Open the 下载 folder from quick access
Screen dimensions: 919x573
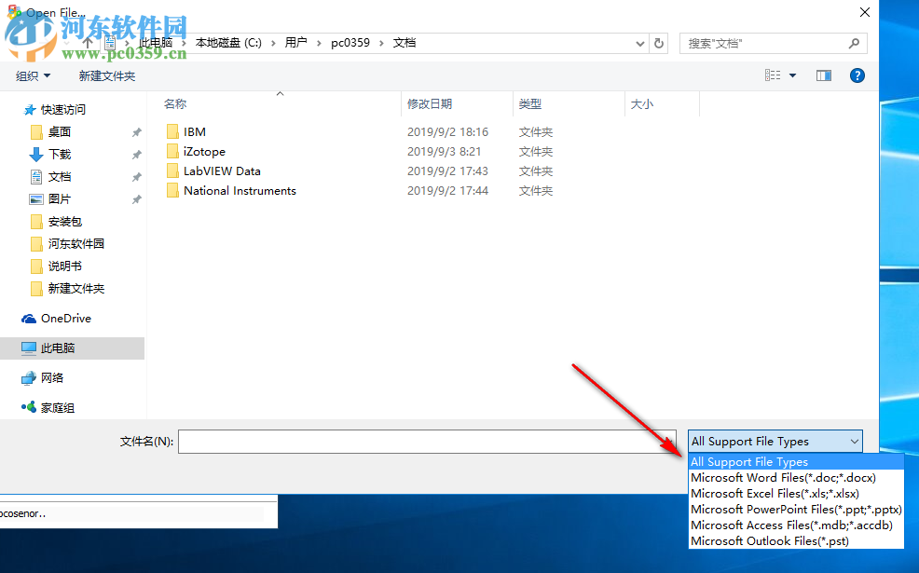pyautogui.click(x=58, y=154)
